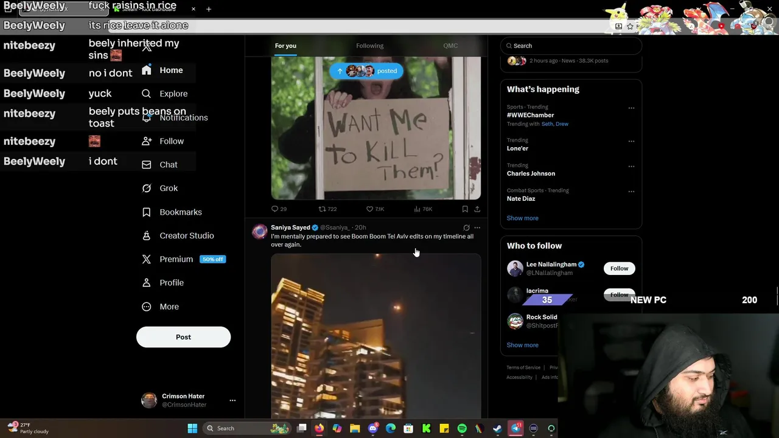
Task: Like the post with 7.1K likes
Action: point(375,209)
